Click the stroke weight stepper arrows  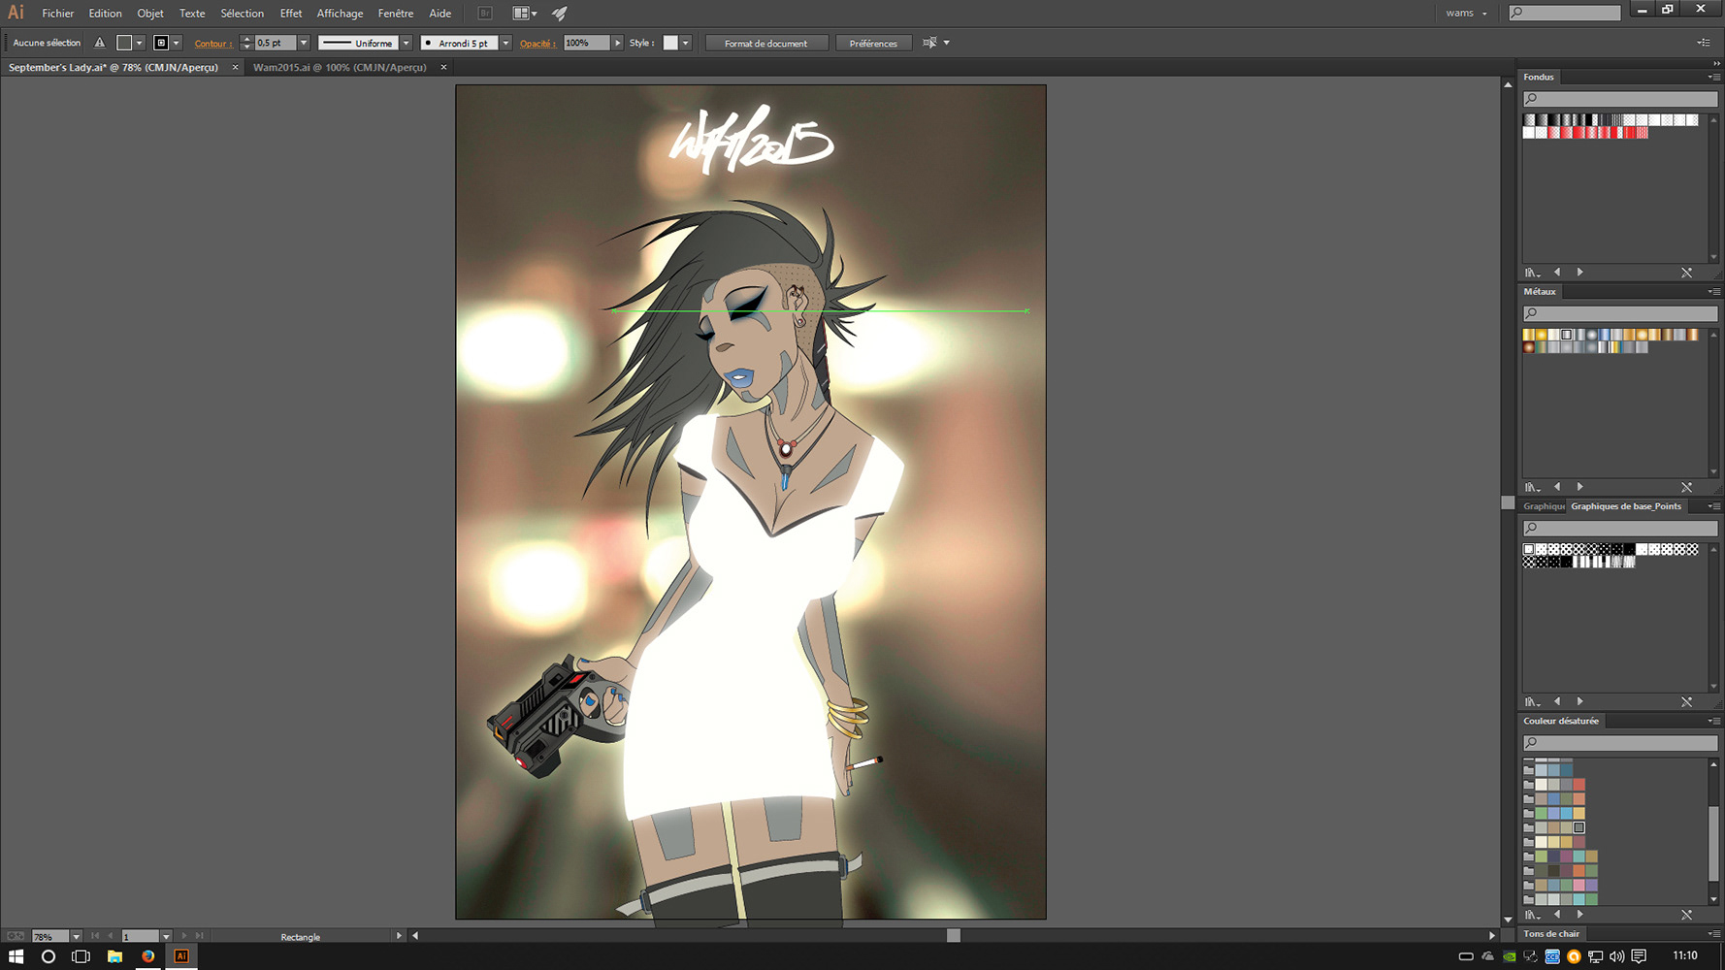pos(245,43)
